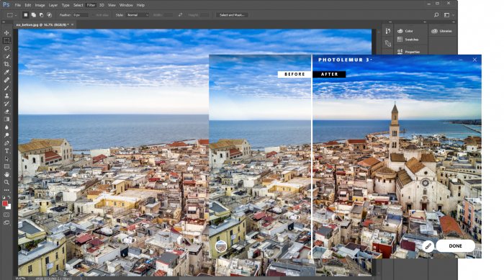Swap width and height icon
Screen dimensions: 504x280
pos(180,15)
